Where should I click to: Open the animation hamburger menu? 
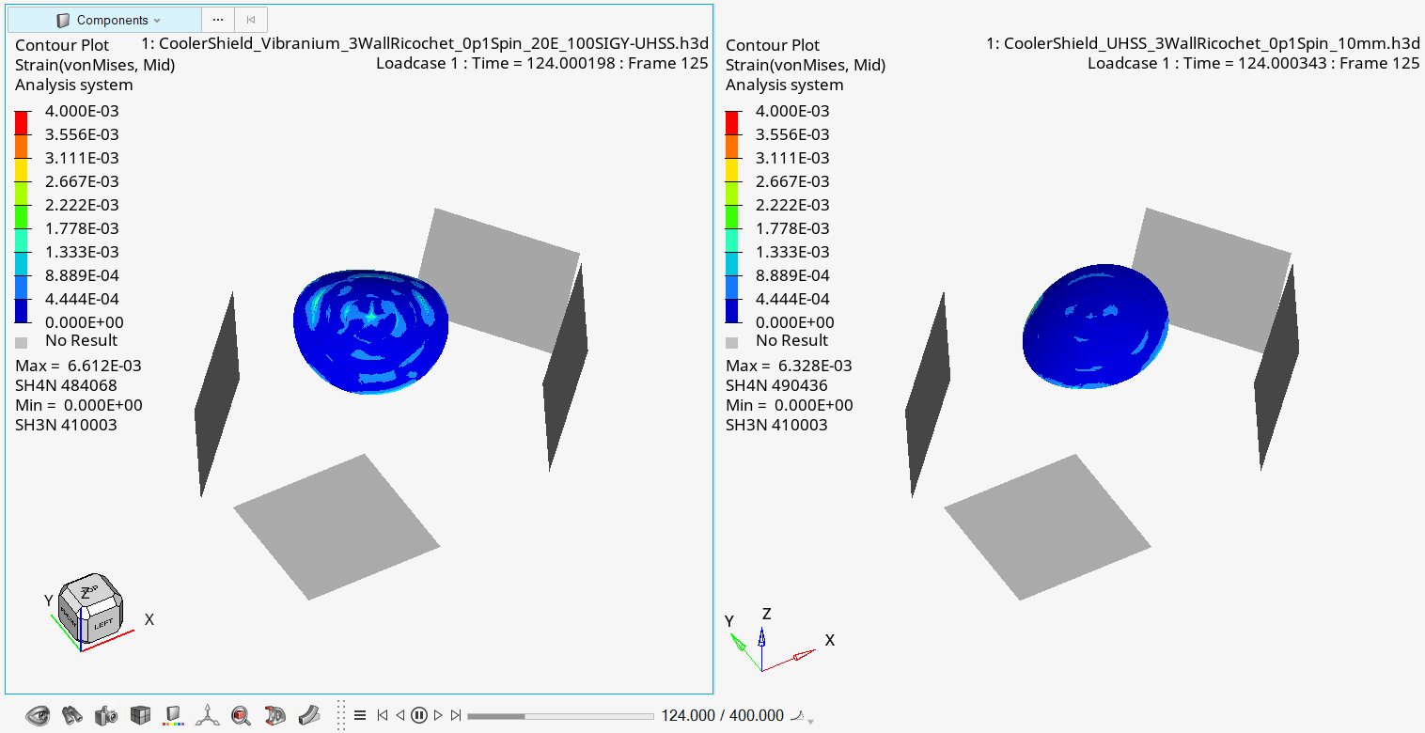point(360,715)
